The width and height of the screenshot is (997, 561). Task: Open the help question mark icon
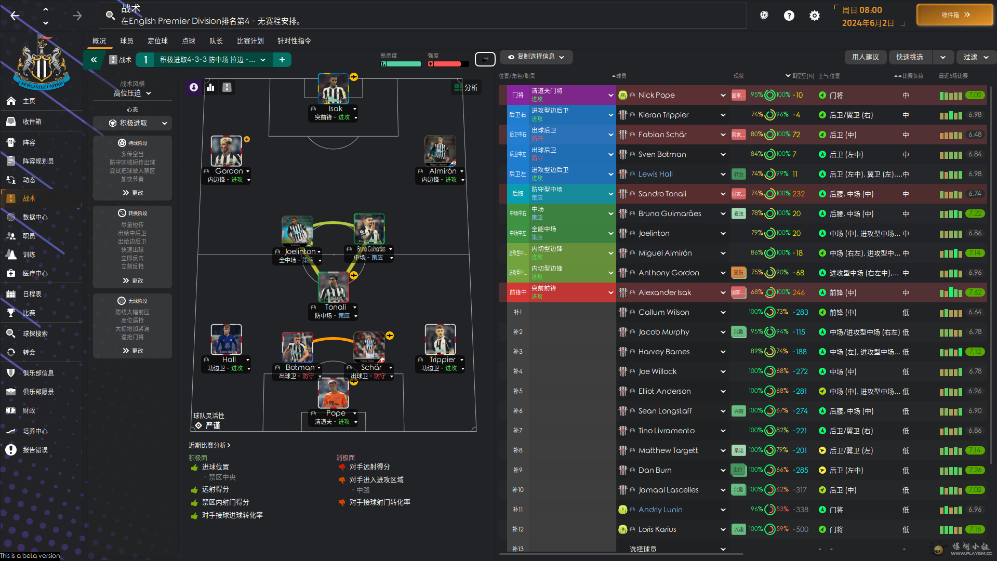[x=789, y=16]
